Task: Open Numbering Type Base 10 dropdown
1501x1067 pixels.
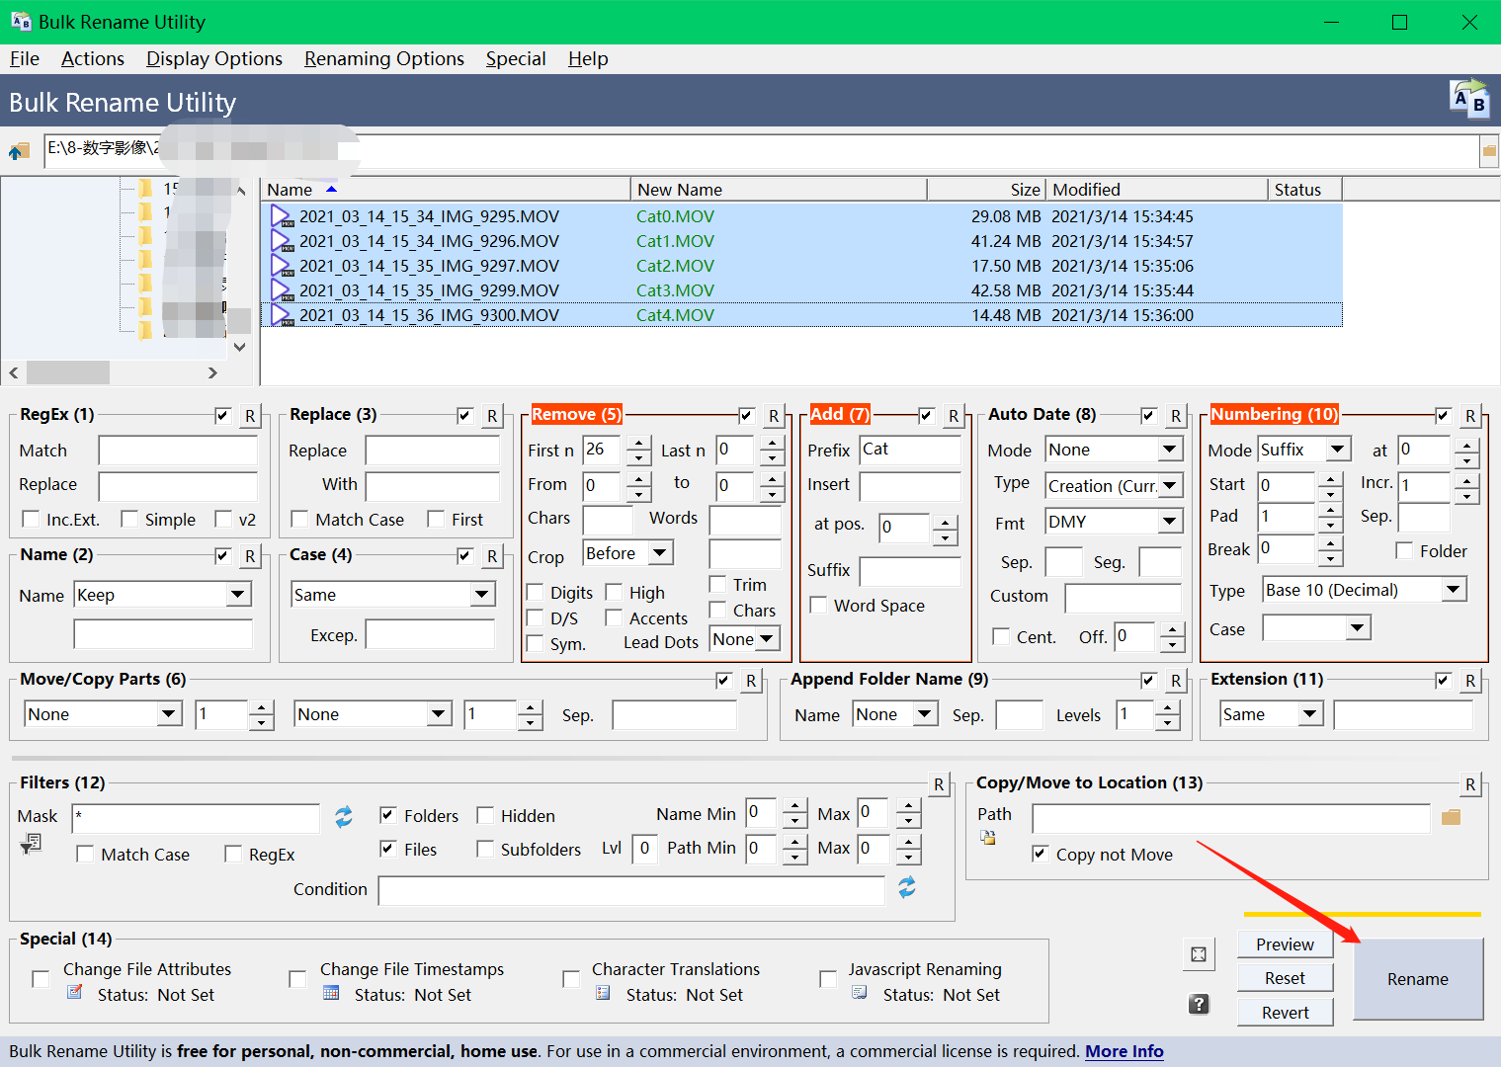Action: point(1453,590)
